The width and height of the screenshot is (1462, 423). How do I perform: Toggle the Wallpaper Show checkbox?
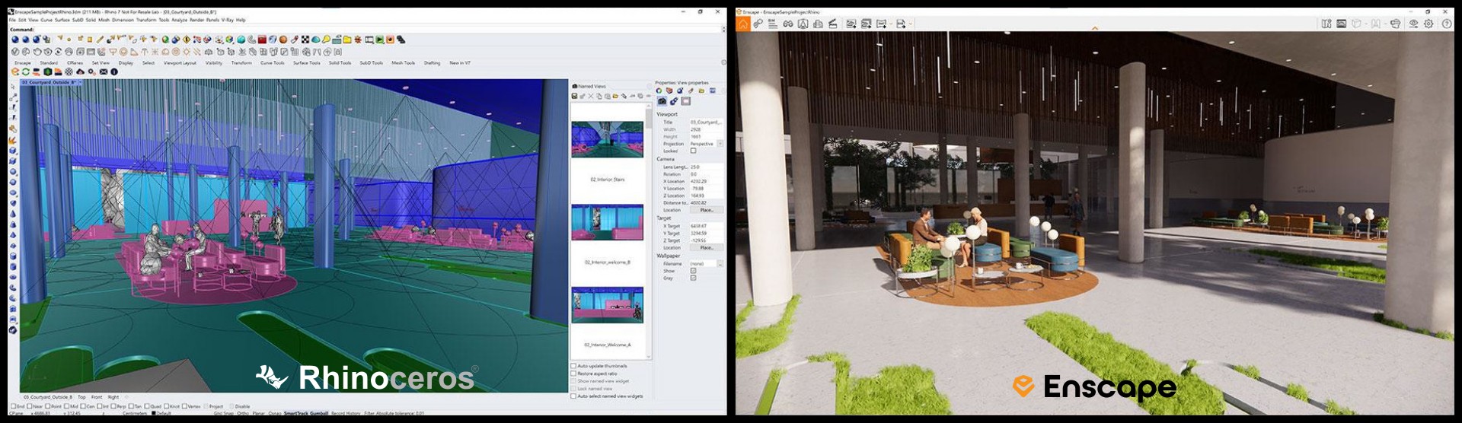[693, 271]
